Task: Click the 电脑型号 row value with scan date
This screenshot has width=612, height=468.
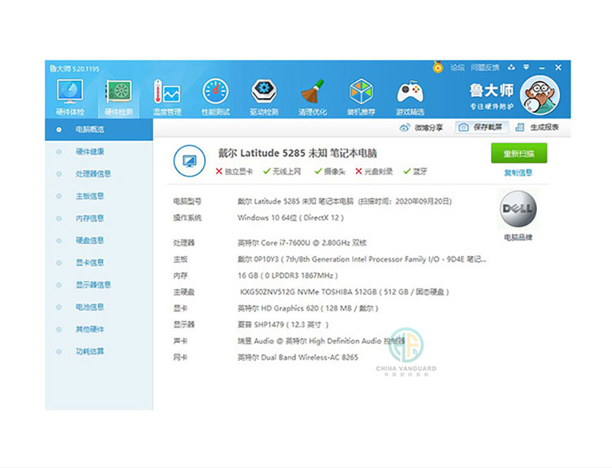Action: [345, 202]
